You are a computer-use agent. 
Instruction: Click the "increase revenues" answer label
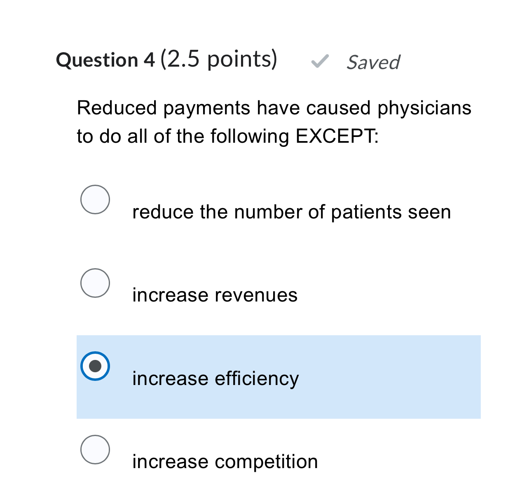click(x=215, y=295)
